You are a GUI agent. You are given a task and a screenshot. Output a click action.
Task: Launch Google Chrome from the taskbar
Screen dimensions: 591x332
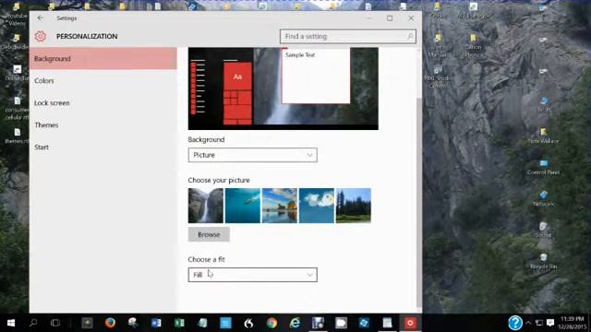click(x=271, y=323)
